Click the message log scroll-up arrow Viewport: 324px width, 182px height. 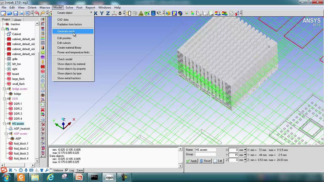180,149
